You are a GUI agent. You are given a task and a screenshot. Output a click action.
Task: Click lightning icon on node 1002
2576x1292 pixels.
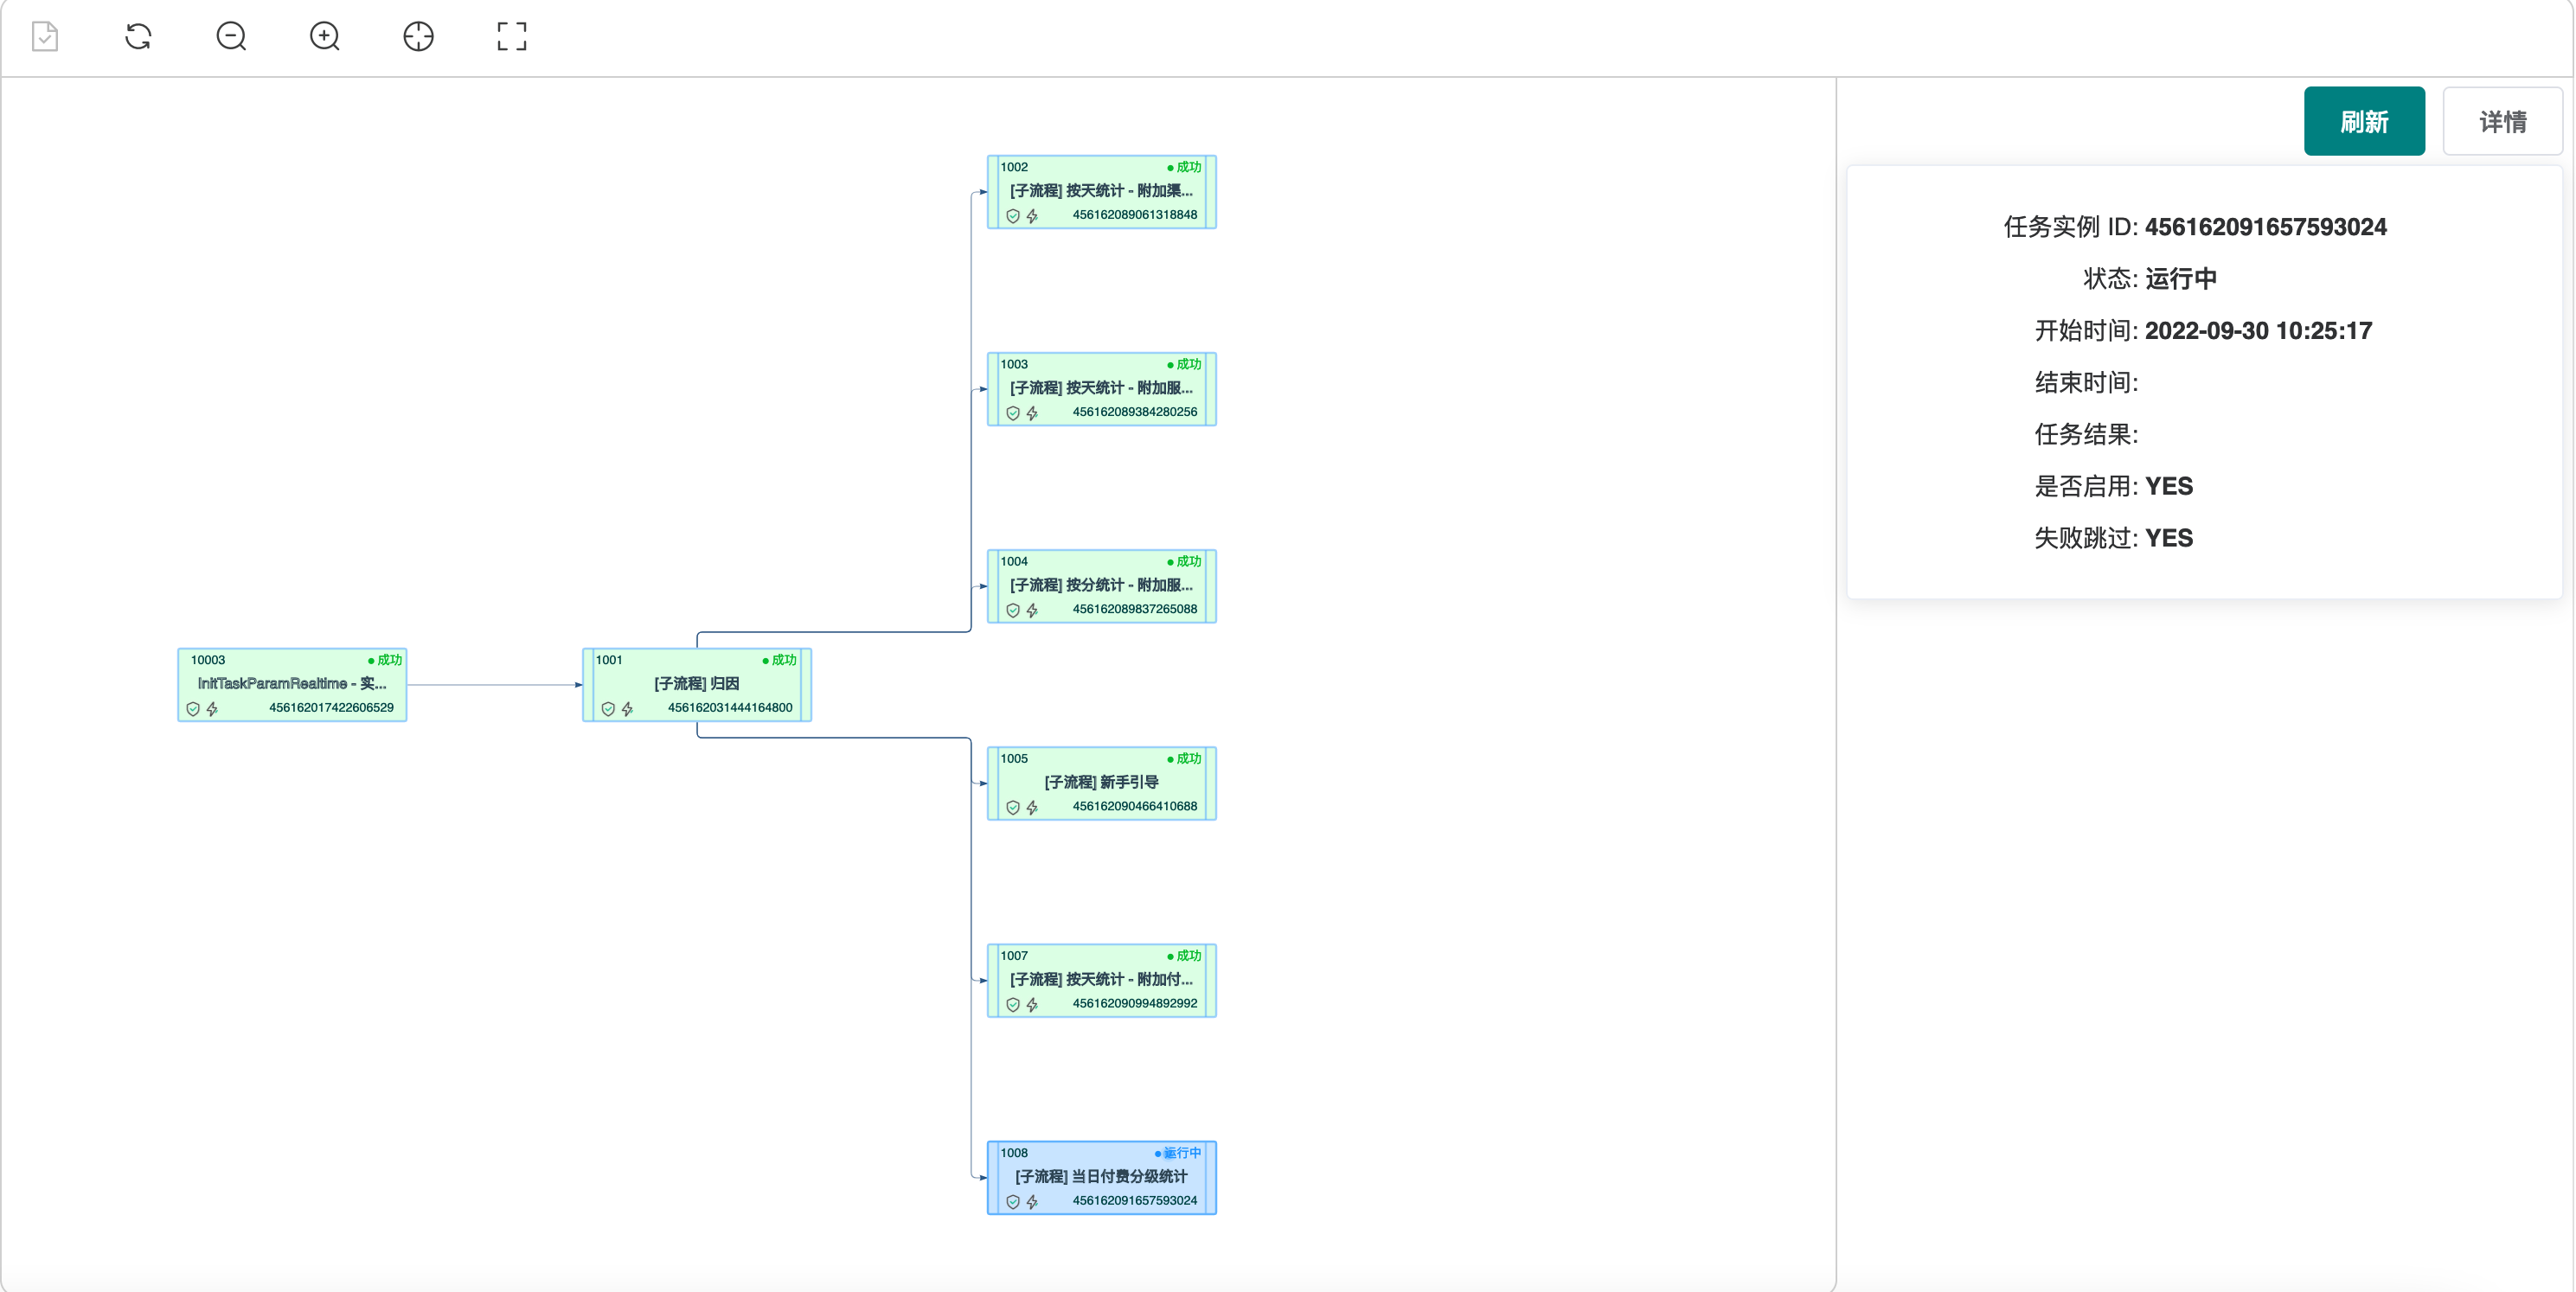pyautogui.click(x=1032, y=216)
